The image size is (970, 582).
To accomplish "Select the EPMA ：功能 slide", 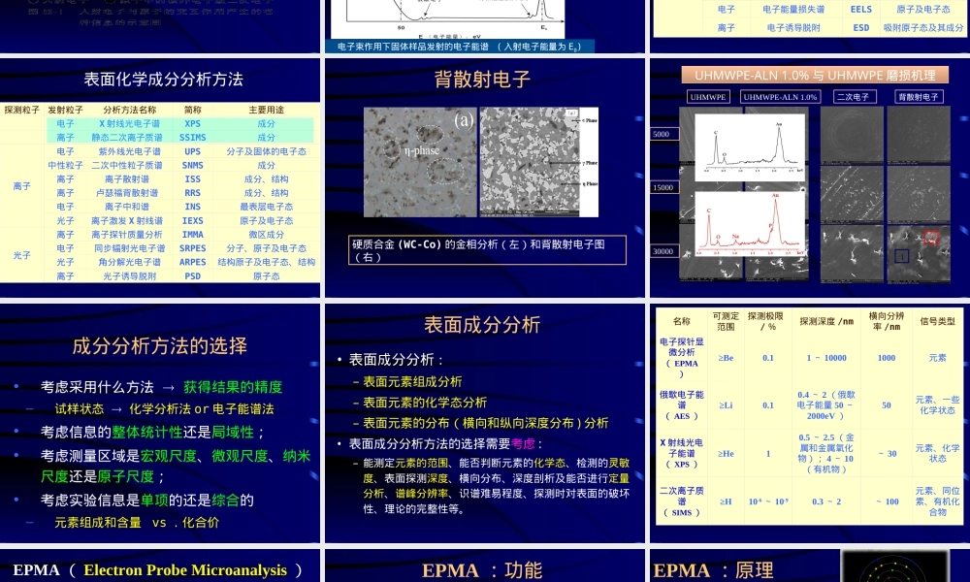I will (x=485, y=566).
